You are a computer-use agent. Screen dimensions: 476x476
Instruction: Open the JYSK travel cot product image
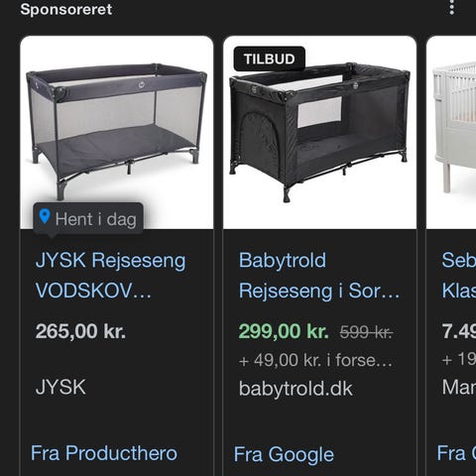(x=117, y=132)
